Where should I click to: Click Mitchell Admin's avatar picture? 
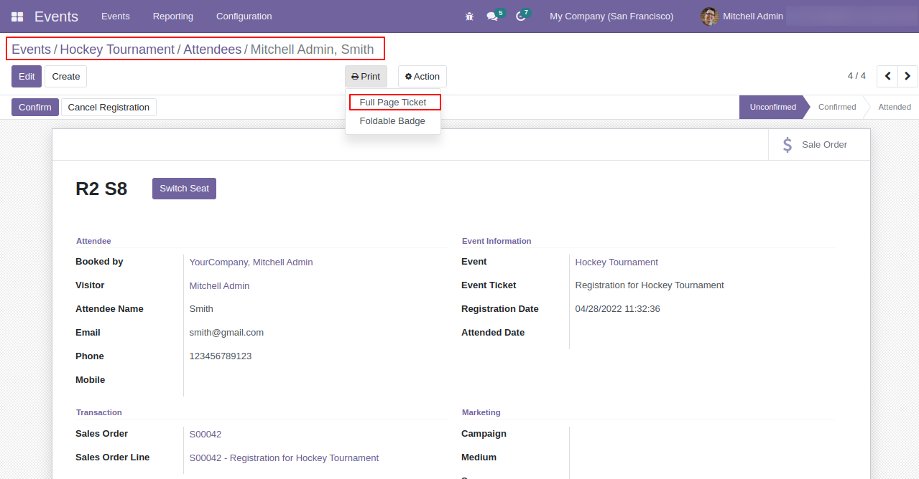[710, 16]
